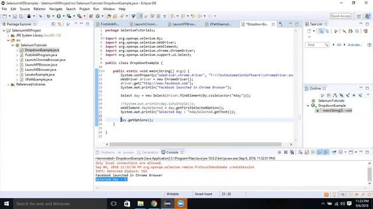Toggle Hide Fields in Outline view
Screen dimensions: 373x209
(x=342, y=95)
